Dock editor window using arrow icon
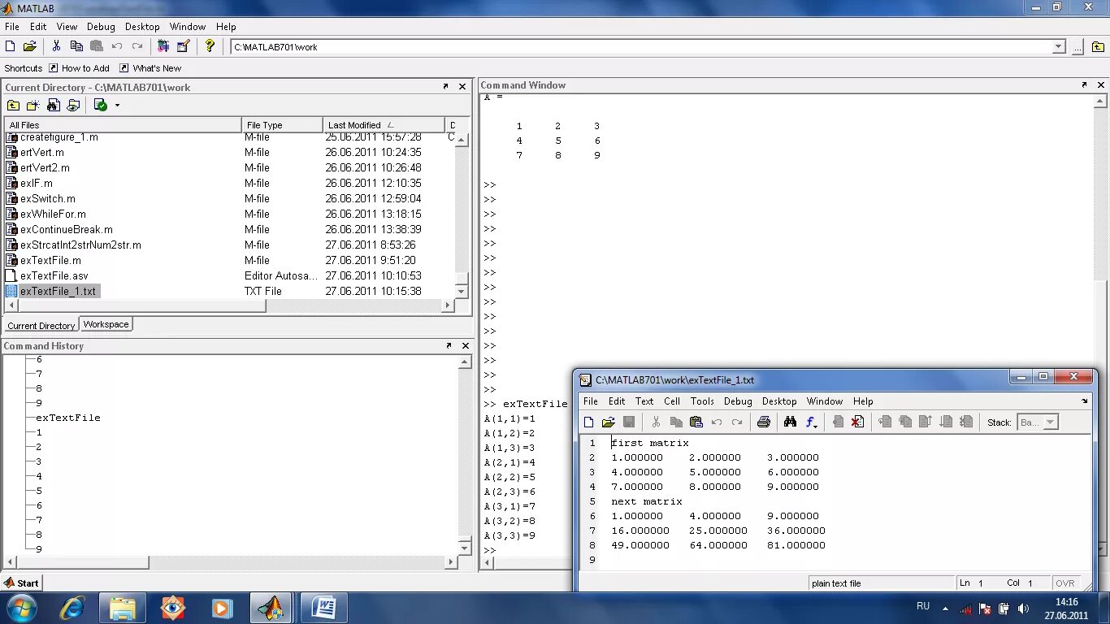 (x=1084, y=401)
